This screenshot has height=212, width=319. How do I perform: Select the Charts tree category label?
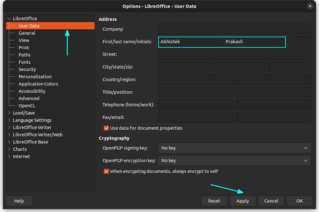point(20,149)
